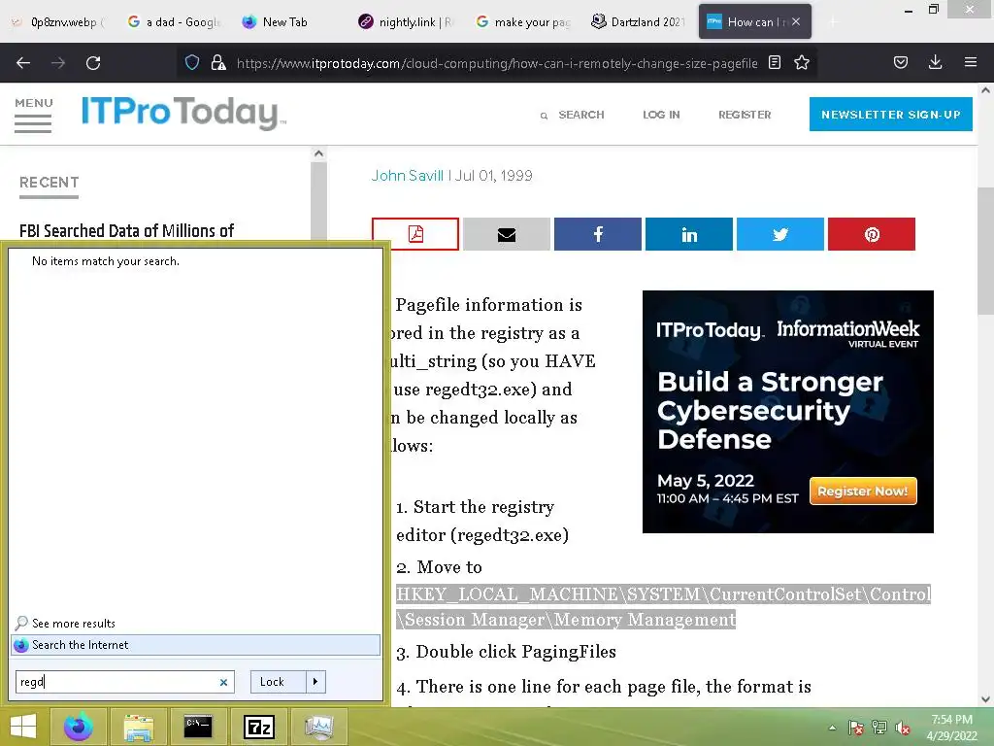Open the site MENU hamburger icon

pos(33,115)
